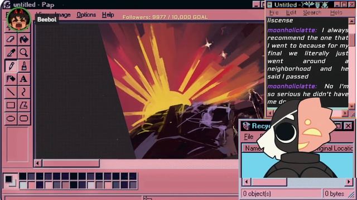
Task: Click the Paint canvas horizontal scrollbar thumb
Action: click(x=71, y=163)
